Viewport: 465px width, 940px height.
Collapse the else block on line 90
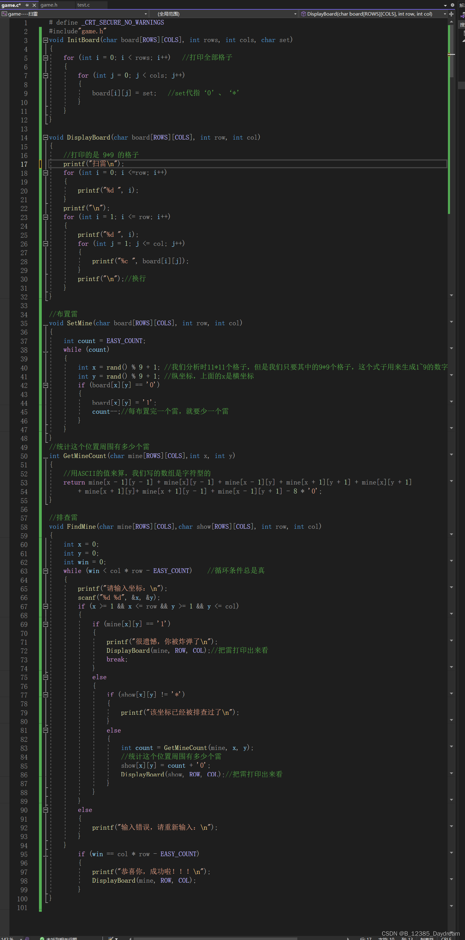point(46,810)
